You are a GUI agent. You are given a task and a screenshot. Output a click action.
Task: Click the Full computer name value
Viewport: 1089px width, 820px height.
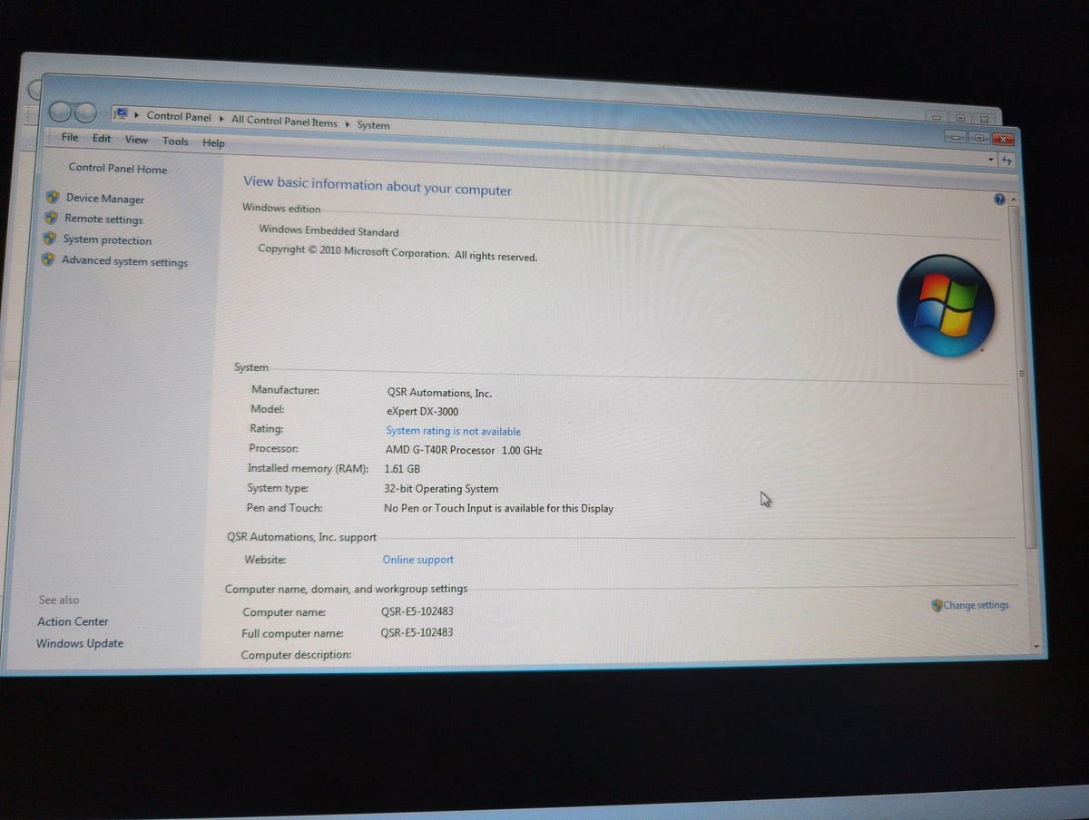click(417, 632)
